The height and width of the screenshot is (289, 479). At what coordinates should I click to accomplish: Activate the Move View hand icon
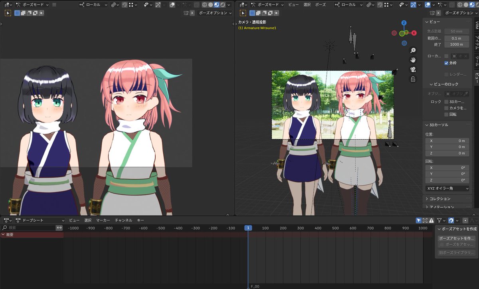[414, 60]
